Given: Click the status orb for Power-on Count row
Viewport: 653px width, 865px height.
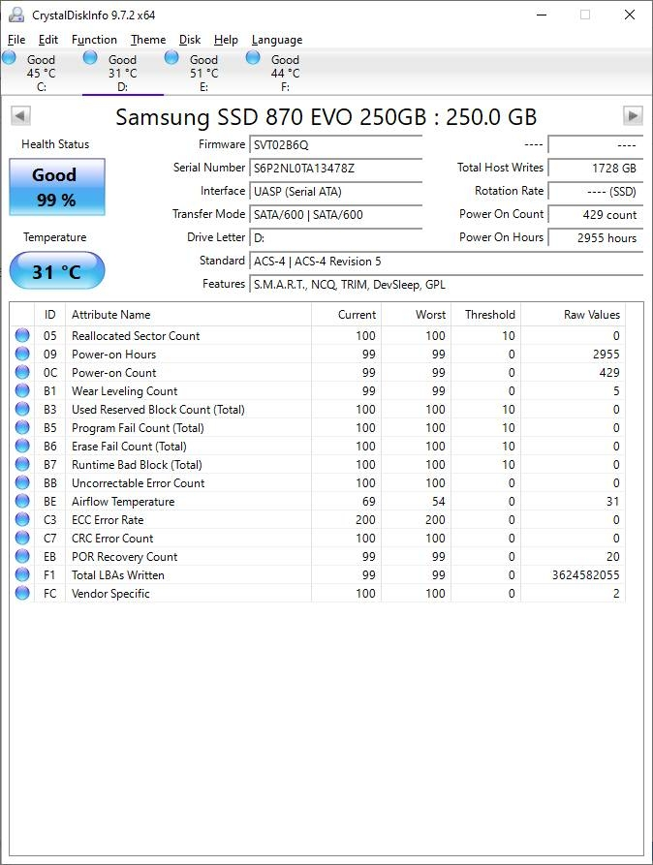Looking at the screenshot, I should [22, 372].
